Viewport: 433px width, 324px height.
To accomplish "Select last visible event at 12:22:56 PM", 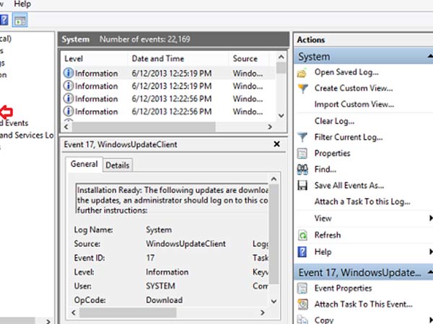I will point(168,112).
